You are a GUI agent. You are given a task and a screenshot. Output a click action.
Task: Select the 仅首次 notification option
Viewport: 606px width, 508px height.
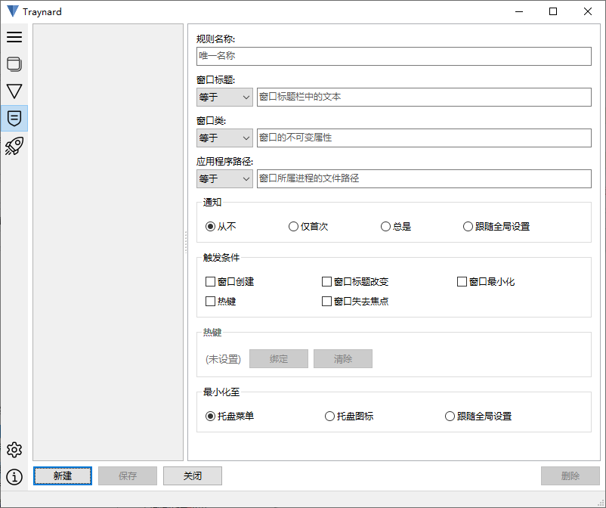tap(293, 226)
